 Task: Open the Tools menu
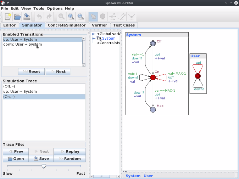tap(39, 8)
